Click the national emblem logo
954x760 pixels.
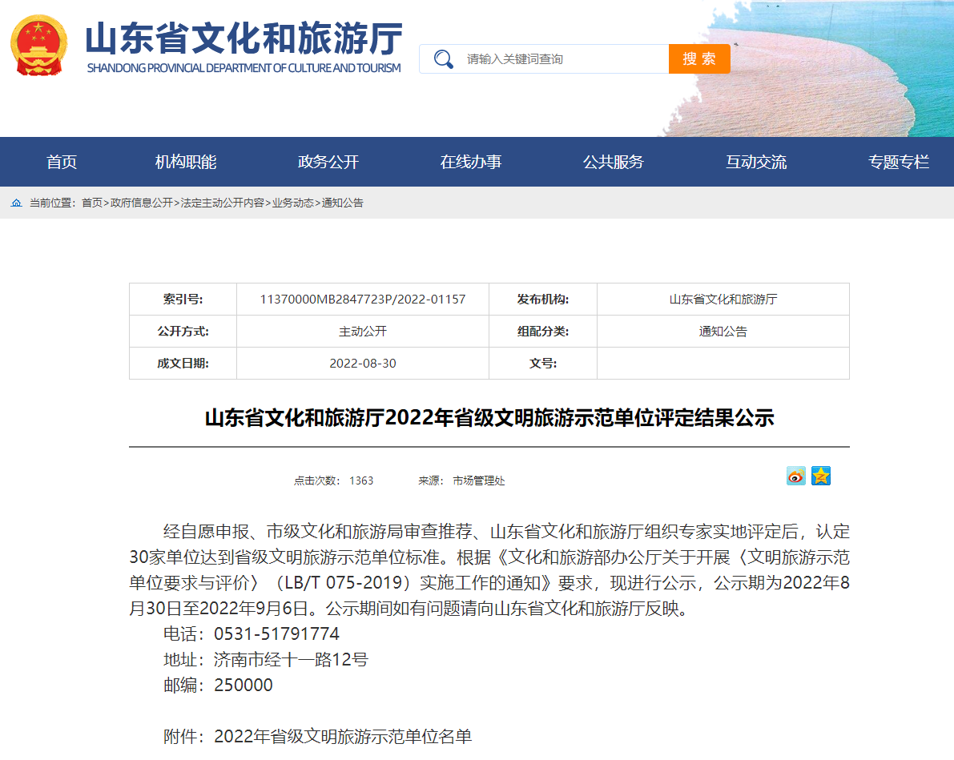point(39,46)
